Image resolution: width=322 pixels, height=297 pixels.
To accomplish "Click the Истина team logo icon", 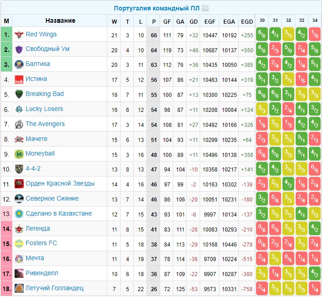I will [19, 79].
